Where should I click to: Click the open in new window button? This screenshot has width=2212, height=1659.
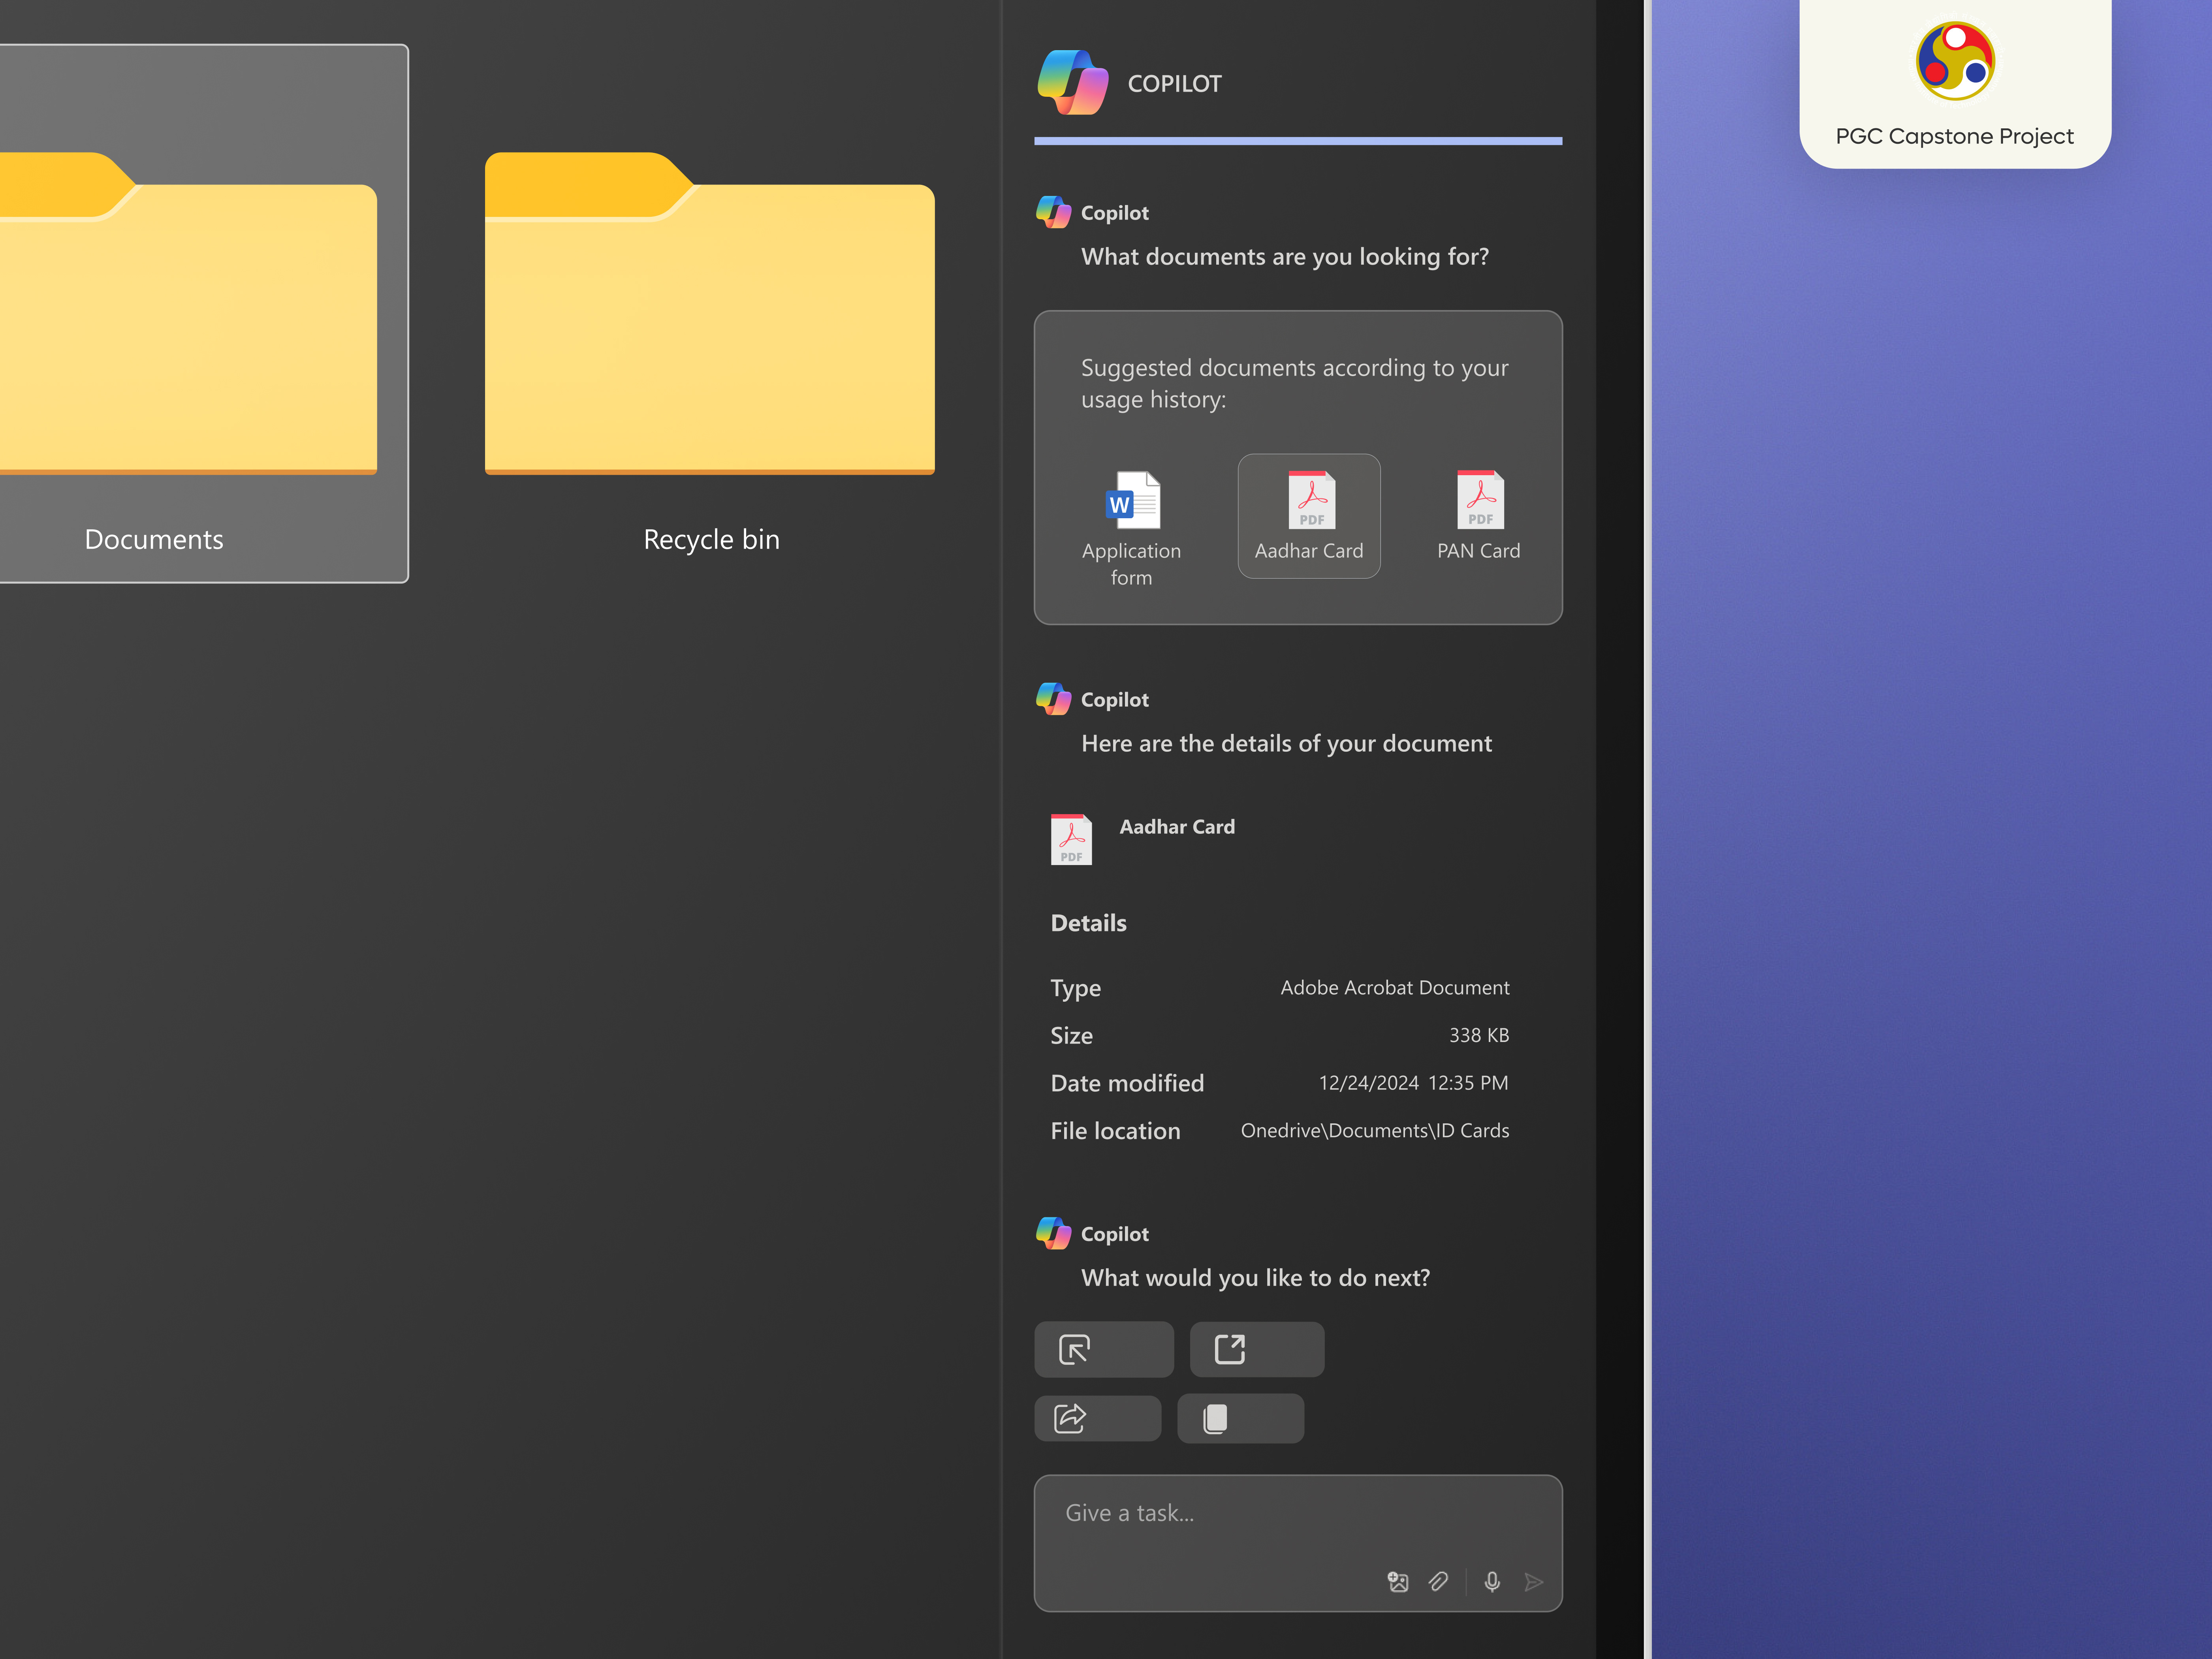(1256, 1349)
